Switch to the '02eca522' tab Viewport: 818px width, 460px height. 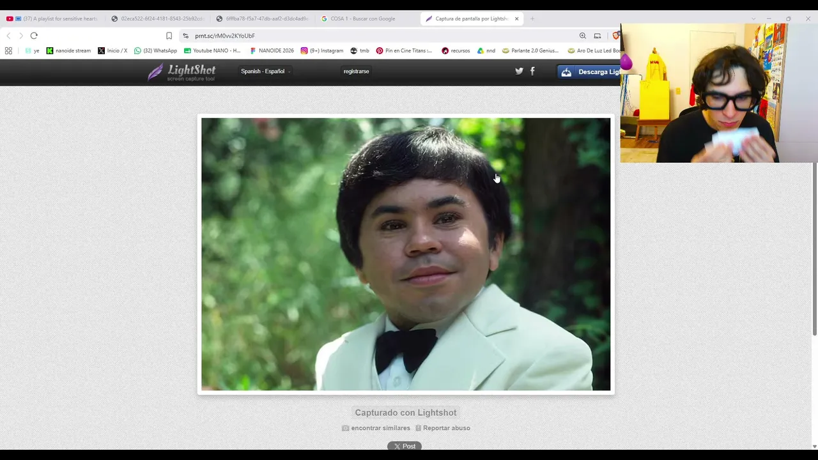pyautogui.click(x=157, y=19)
